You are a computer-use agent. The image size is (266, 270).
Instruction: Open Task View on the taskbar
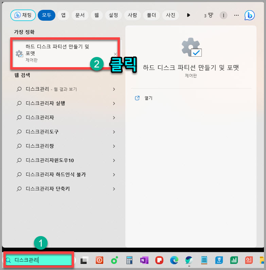84,260
